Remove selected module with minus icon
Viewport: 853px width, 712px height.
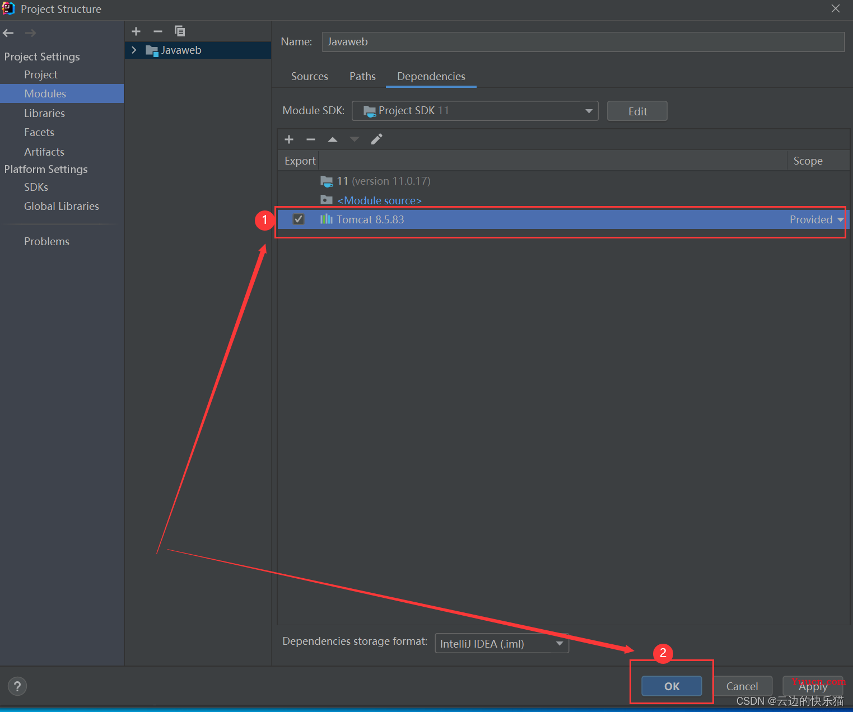pos(158,31)
